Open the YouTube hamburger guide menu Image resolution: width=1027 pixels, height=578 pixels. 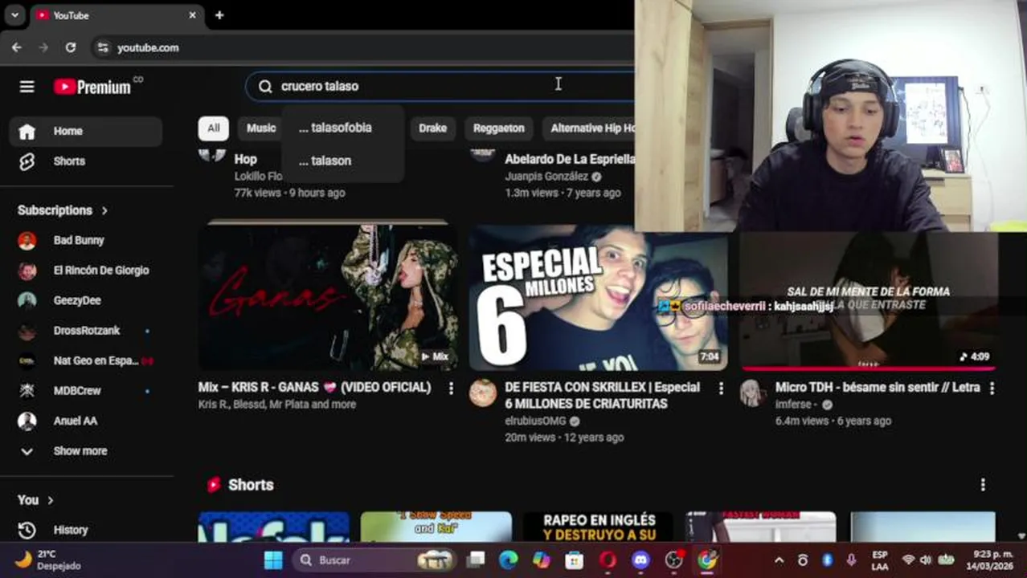coord(27,87)
